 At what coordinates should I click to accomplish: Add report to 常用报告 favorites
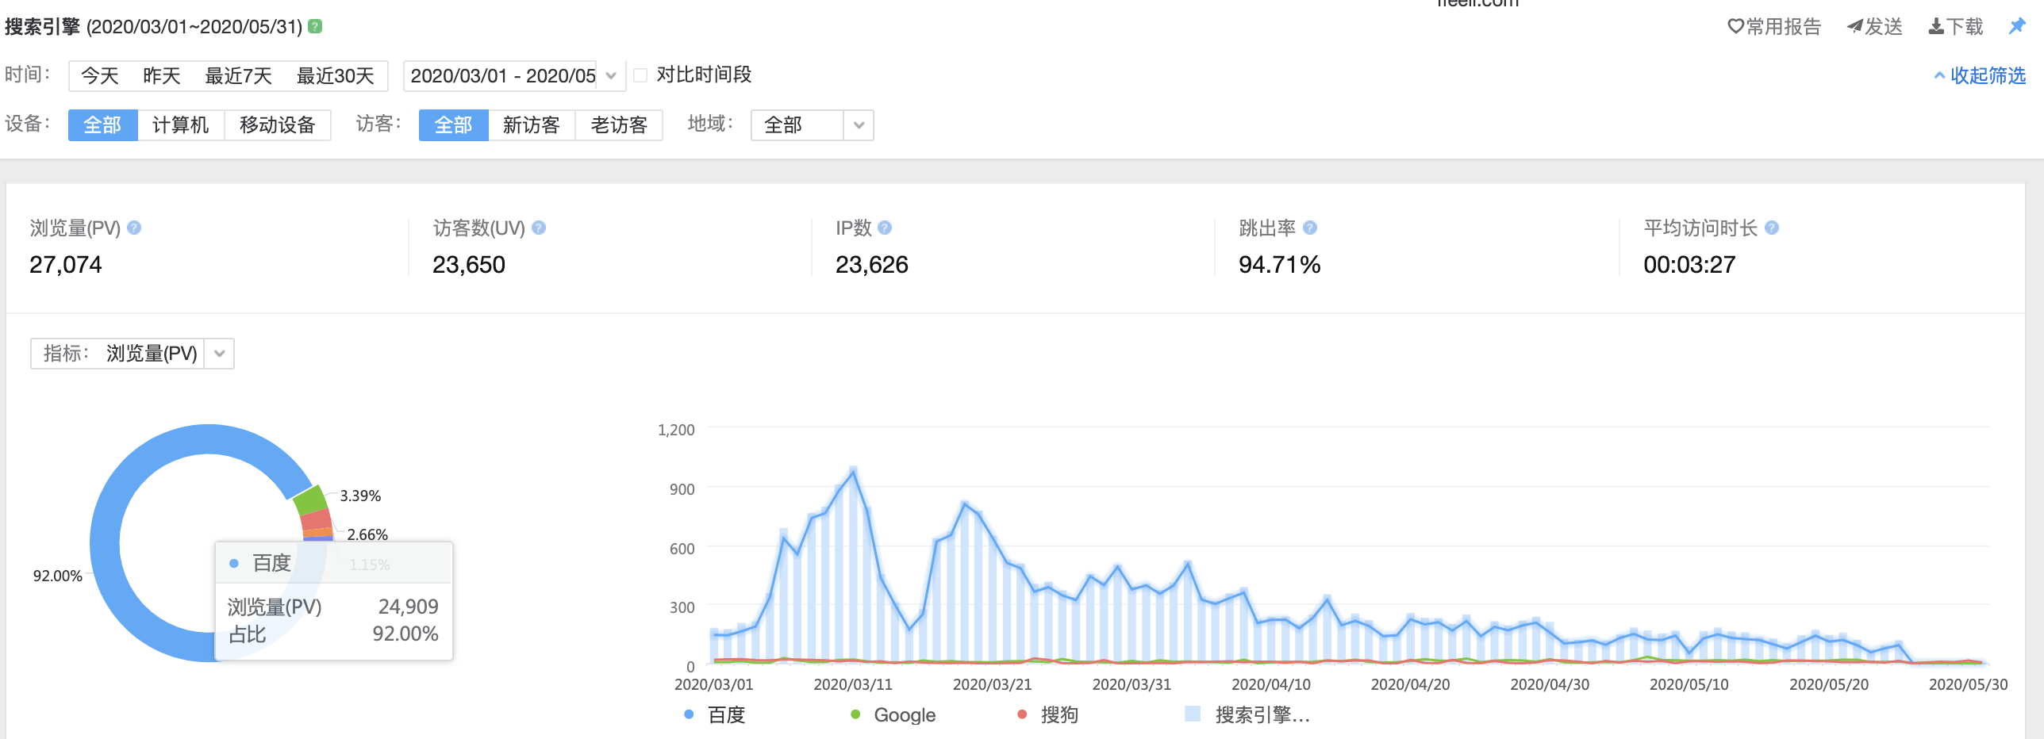(x=1774, y=27)
